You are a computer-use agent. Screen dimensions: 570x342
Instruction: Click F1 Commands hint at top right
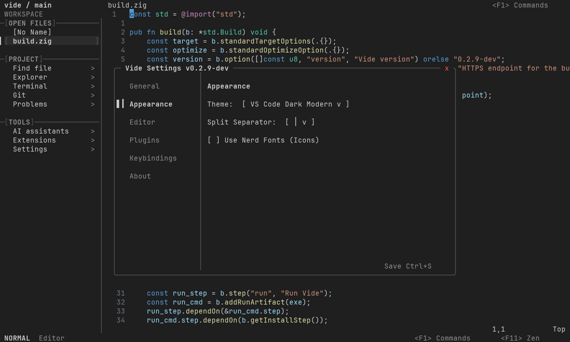tap(520, 5)
